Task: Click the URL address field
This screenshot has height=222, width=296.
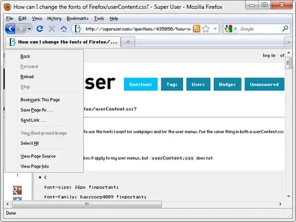Action: (x=138, y=29)
